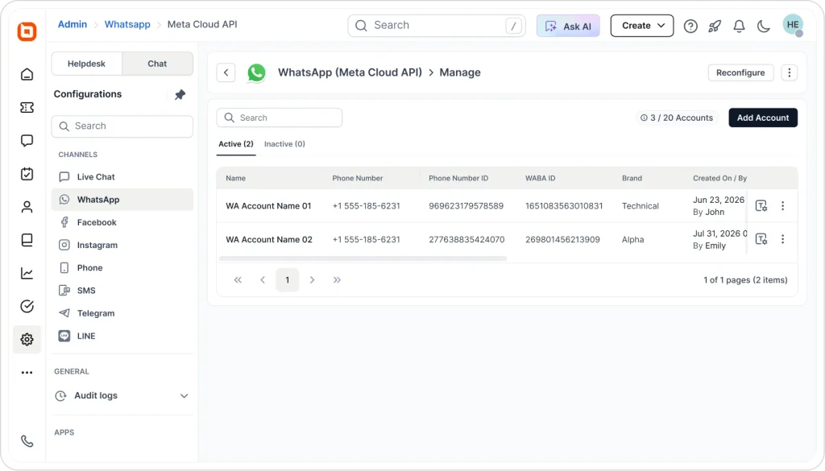Open the contacts person icon in sidebar
Image resolution: width=825 pixels, height=471 pixels.
[x=27, y=207]
